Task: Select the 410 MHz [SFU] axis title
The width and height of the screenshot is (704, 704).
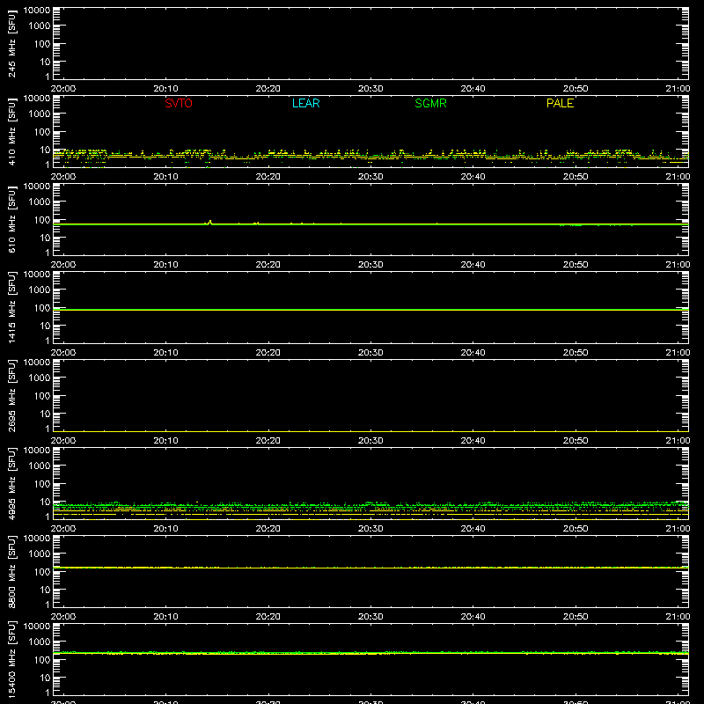Action: (x=11, y=131)
